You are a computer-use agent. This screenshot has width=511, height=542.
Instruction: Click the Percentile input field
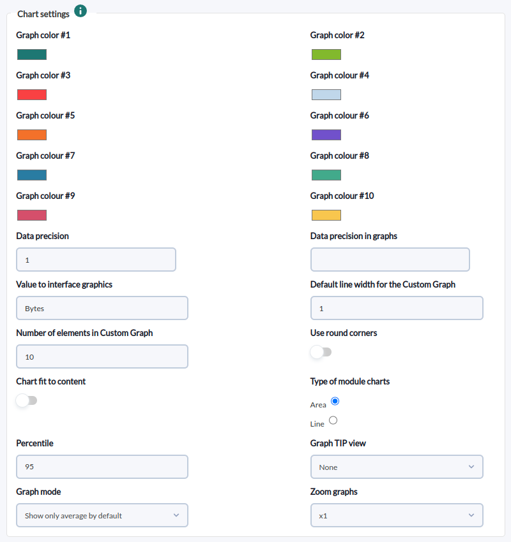[x=102, y=467]
